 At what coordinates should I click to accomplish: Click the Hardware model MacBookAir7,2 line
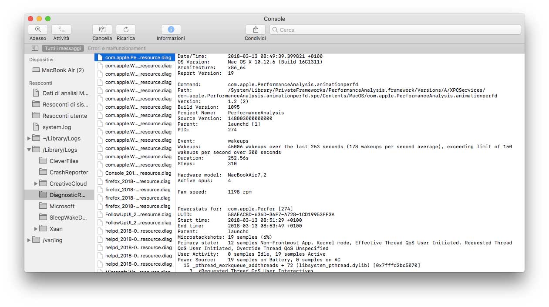tap(222, 175)
